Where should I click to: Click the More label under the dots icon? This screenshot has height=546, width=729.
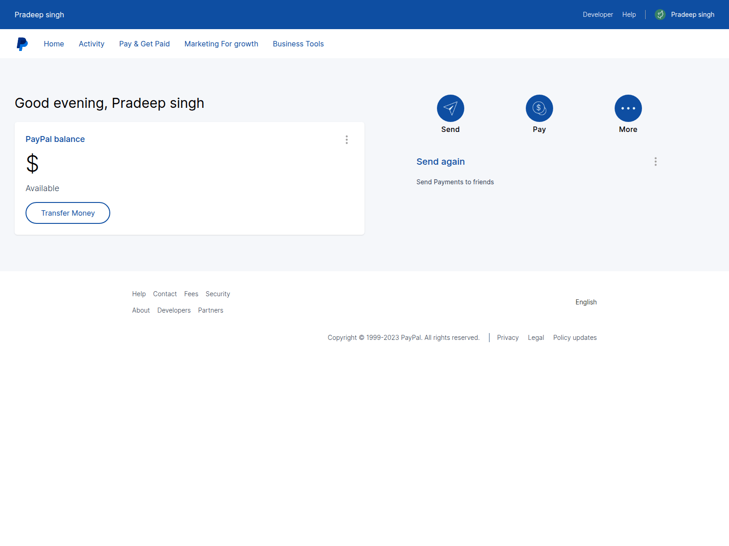pos(628,129)
